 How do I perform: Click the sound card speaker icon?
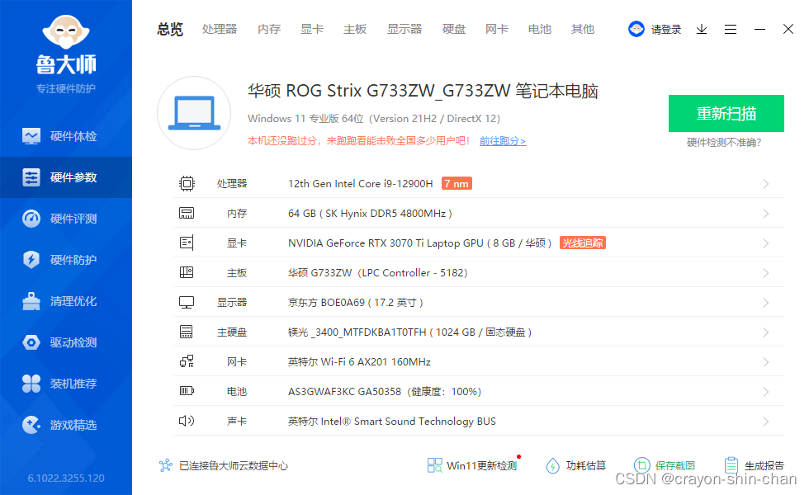(187, 421)
